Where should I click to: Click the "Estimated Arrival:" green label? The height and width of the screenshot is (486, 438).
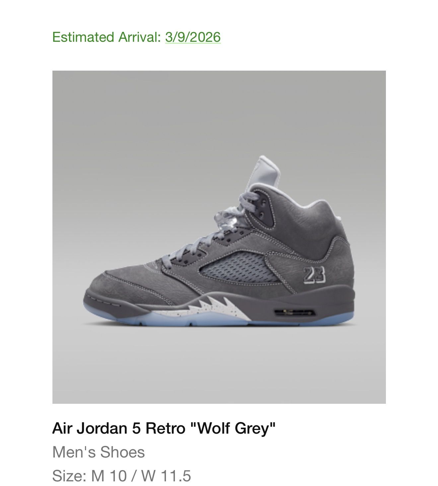pos(107,37)
